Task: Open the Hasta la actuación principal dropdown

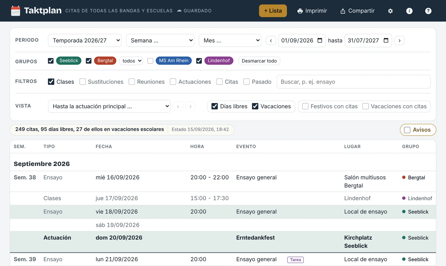Action: click(x=109, y=106)
